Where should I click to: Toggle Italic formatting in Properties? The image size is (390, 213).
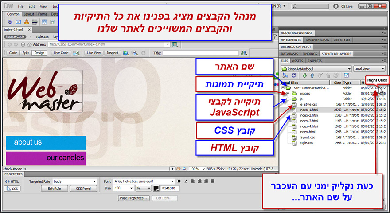tap(186, 181)
